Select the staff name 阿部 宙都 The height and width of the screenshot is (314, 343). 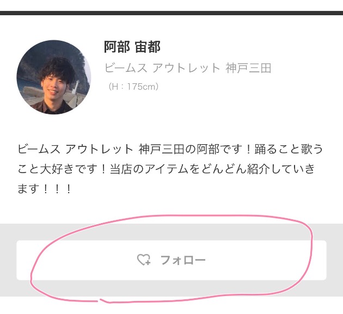pos(132,47)
